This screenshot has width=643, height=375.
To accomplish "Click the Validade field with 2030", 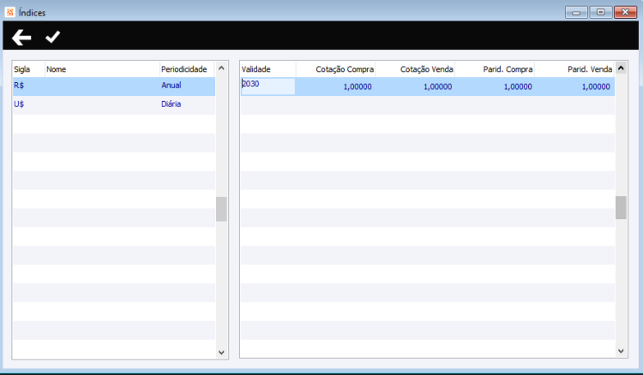I will (267, 86).
